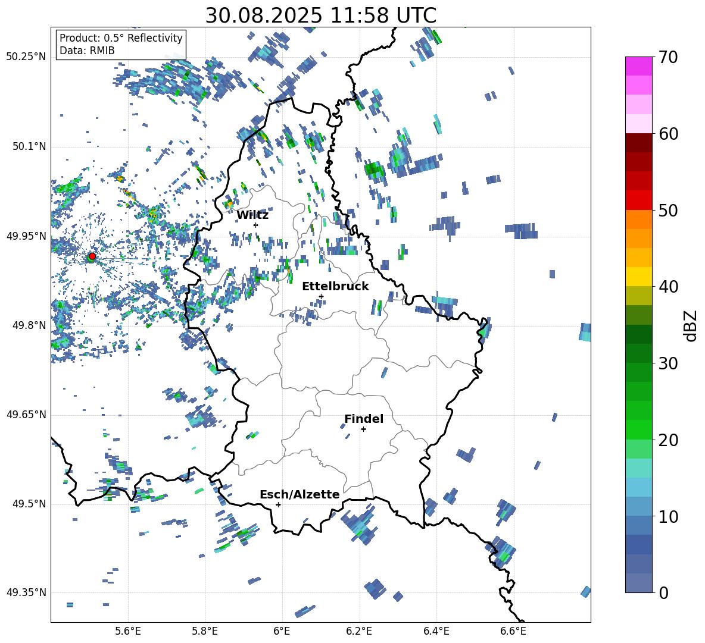The image size is (705, 643).
Task: Click the 50.25°N latitude label
Action: (x=26, y=57)
